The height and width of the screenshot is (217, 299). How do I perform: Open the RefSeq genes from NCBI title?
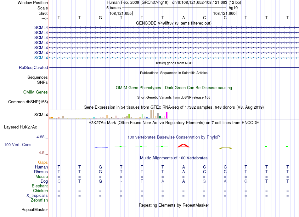click(x=174, y=63)
